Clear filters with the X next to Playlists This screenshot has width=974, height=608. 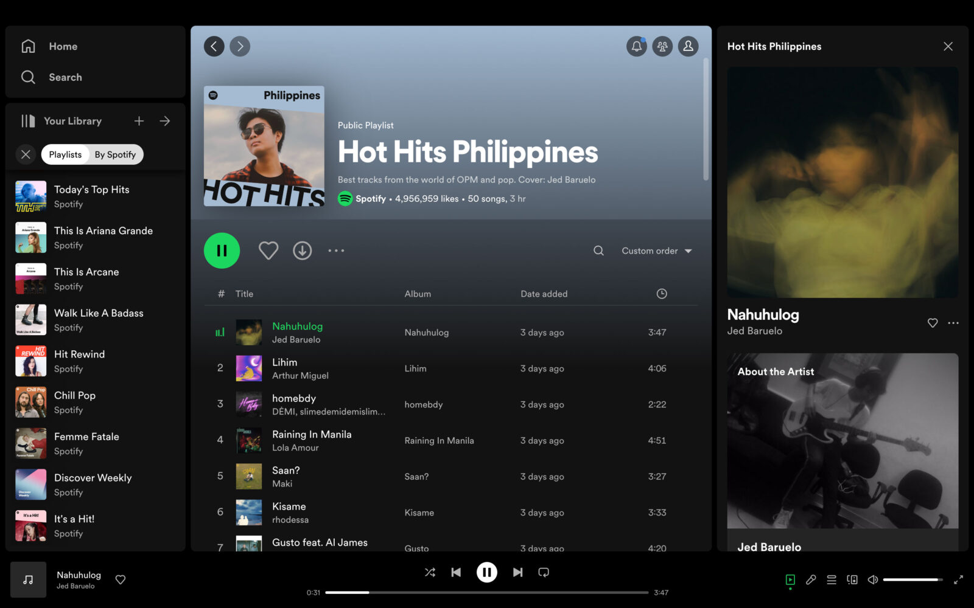[26, 154]
